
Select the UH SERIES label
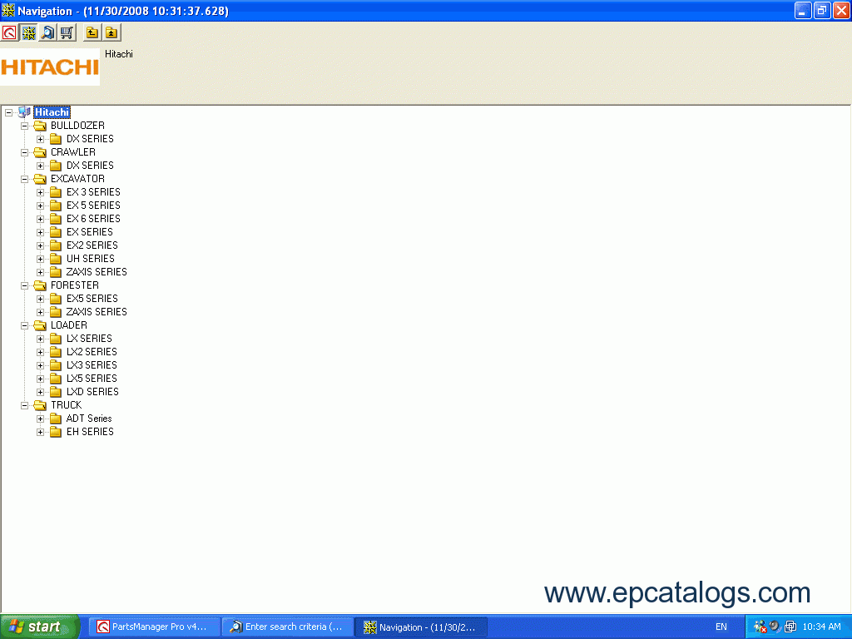click(x=90, y=259)
